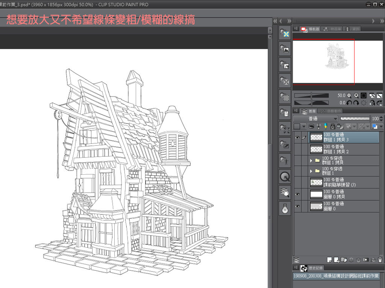Image resolution: width=385 pixels, height=288 pixels.
Task: Open the material folder with flower icon
Action: 285,33
